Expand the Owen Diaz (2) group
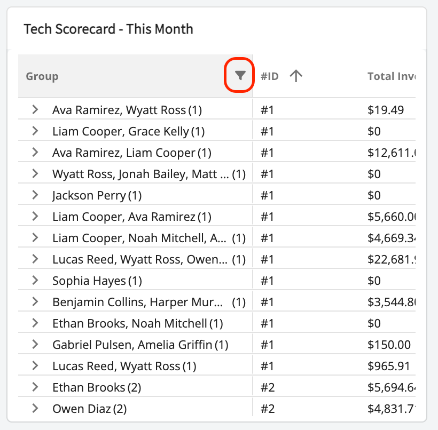Viewport: 438px width, 430px height. click(35, 408)
